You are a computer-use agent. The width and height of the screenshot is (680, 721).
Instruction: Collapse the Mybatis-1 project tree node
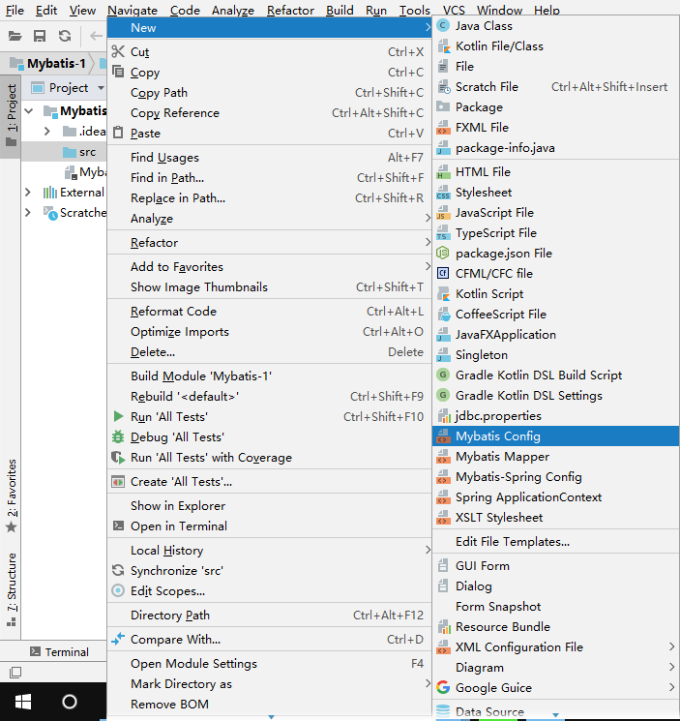click(x=29, y=111)
